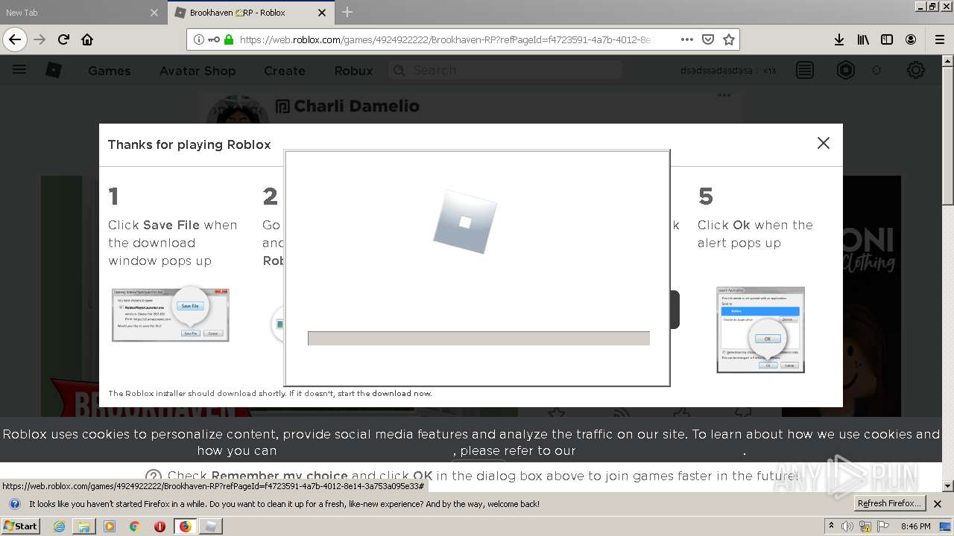Click the clock showing 8:46 PM
The height and width of the screenshot is (536, 954).
[915, 526]
